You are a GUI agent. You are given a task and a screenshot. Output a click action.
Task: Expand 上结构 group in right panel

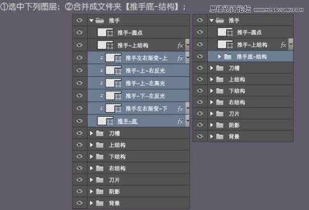coord(212,80)
